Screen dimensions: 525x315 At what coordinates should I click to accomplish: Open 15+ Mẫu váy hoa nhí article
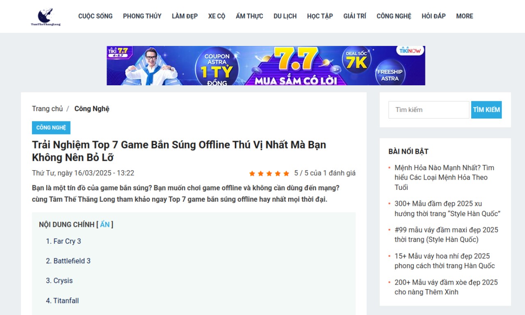click(x=445, y=261)
